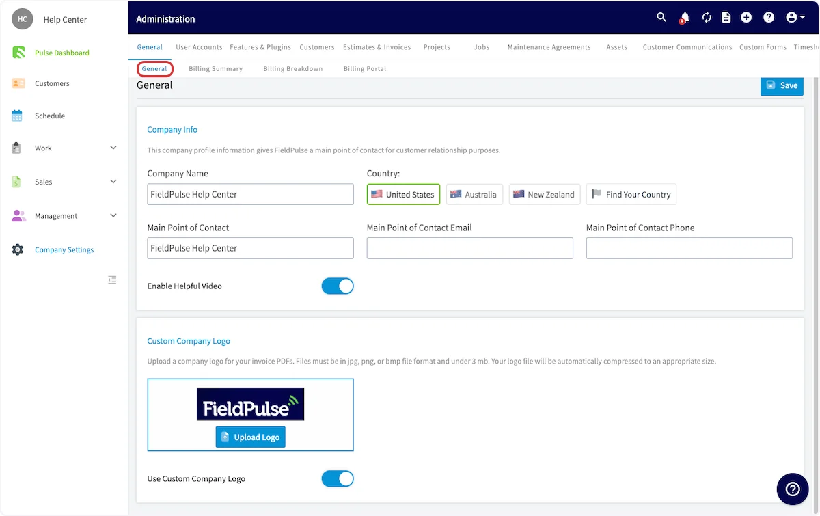Click the New Zealand flag icon
The image size is (820, 516).
(519, 194)
